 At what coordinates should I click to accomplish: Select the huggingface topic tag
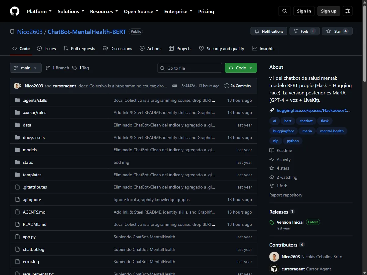[x=284, y=131]
